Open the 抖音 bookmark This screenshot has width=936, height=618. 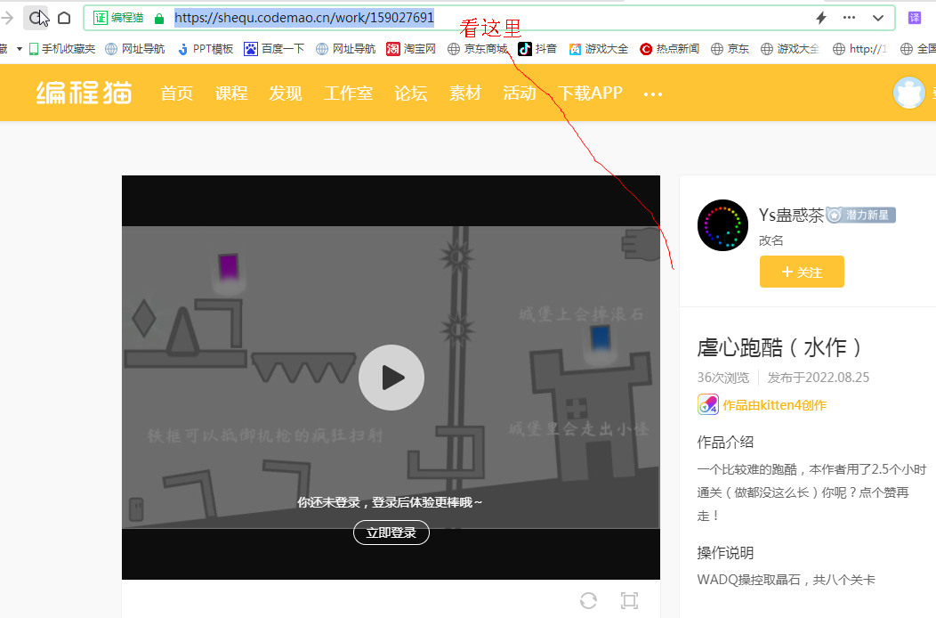[x=537, y=49]
